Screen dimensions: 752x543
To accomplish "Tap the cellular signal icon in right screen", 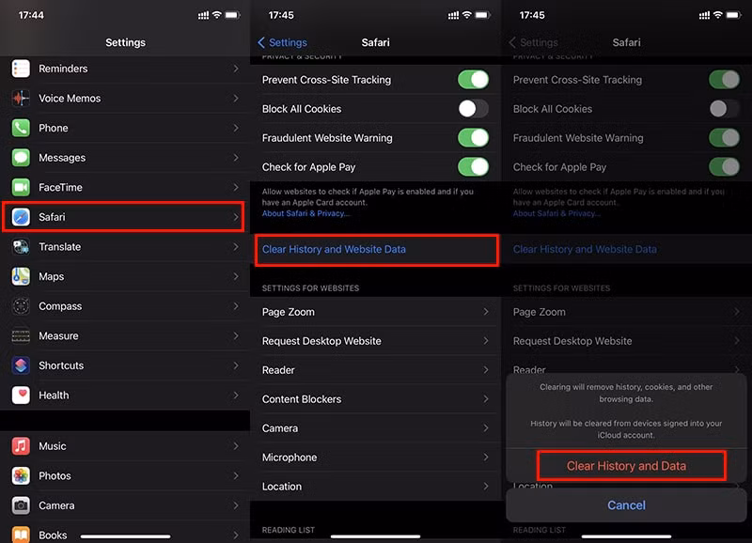I will 704,15.
